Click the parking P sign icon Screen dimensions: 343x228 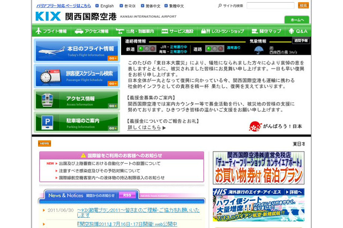(x=47, y=123)
